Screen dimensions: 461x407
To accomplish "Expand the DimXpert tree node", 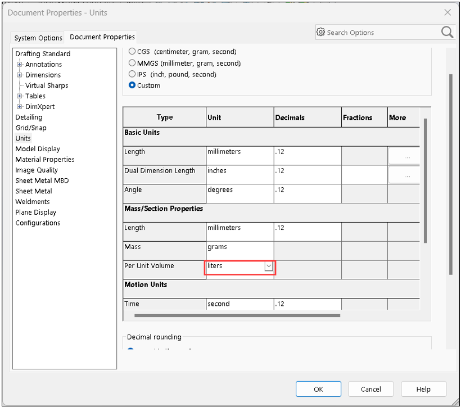I will click(x=20, y=106).
